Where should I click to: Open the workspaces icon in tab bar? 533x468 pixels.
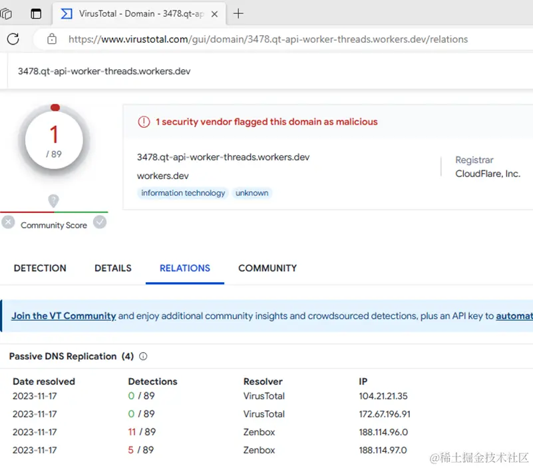coord(6,13)
